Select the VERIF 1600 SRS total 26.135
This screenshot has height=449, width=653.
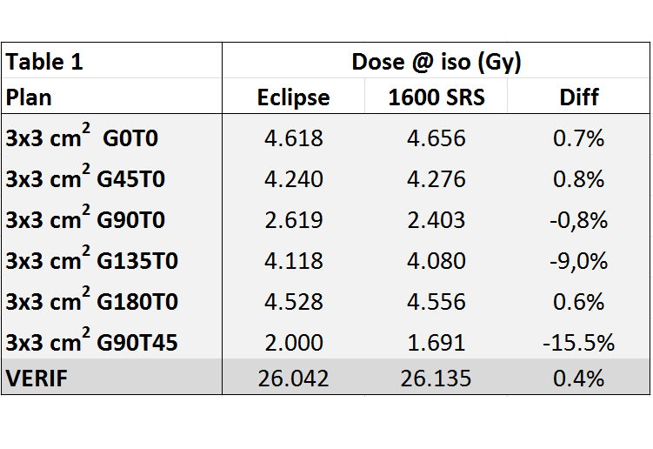tap(436, 378)
